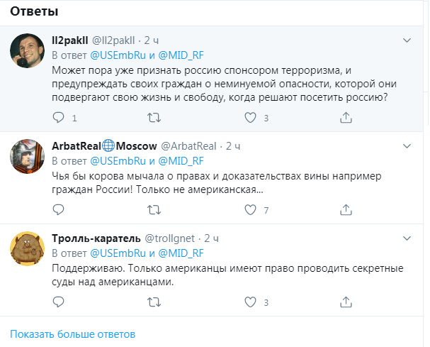The height and width of the screenshot is (347, 430).
Task: Open dropdown arrow on ArbatReal's tweet
Action: [407, 146]
